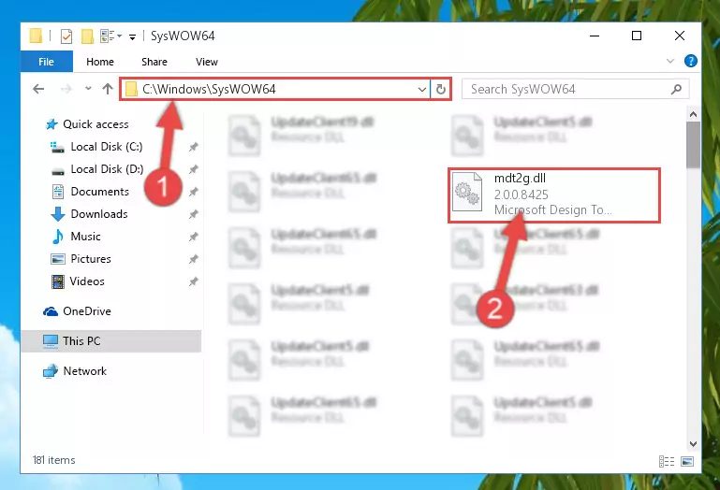720x490 pixels.
Task: Click the This PC monitor icon
Action: (51, 341)
